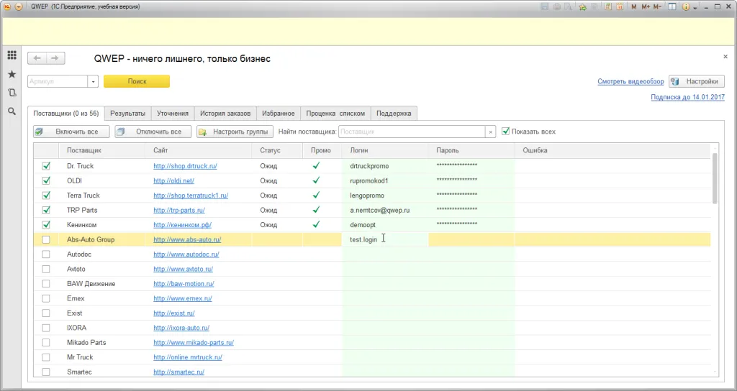This screenshot has height=391, width=737.
Task: Click Включить все button
Action: coord(71,132)
